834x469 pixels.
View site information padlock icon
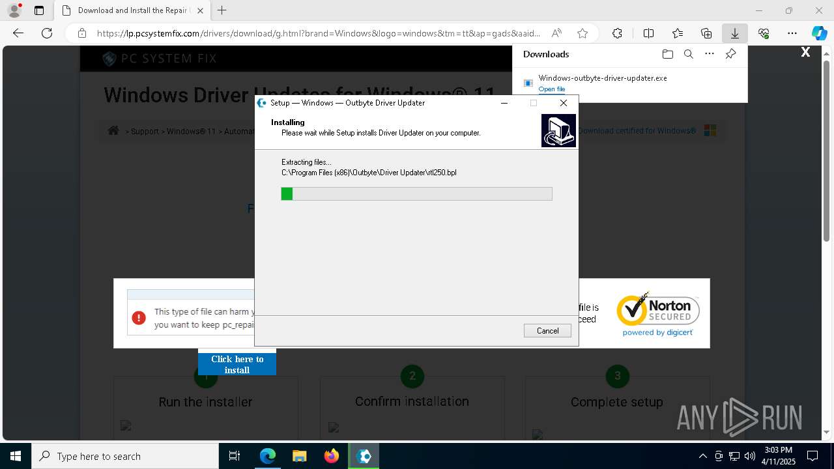[x=81, y=33]
